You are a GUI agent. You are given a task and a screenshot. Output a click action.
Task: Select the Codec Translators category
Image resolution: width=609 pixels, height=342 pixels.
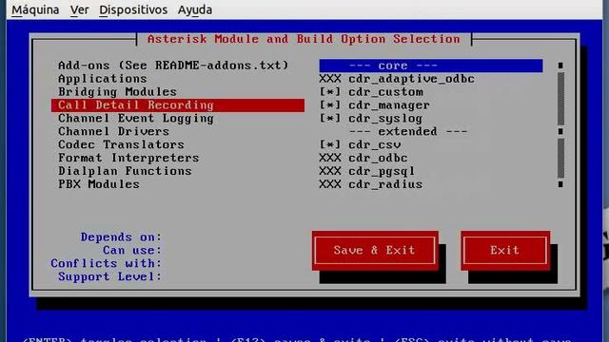click(121, 144)
